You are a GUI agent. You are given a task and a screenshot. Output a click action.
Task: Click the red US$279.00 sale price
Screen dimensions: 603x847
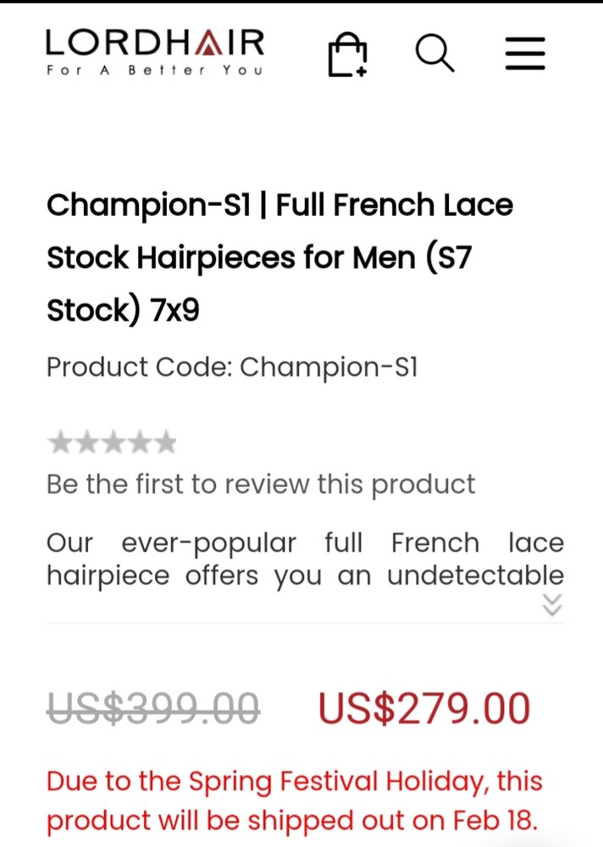pyautogui.click(x=424, y=708)
